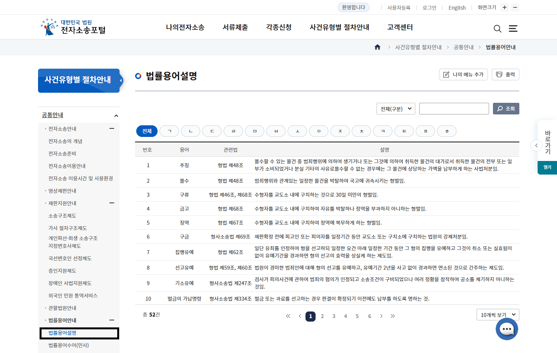Open the 전체(구분) category dropdown
The height and width of the screenshot is (353, 557).
click(396, 109)
